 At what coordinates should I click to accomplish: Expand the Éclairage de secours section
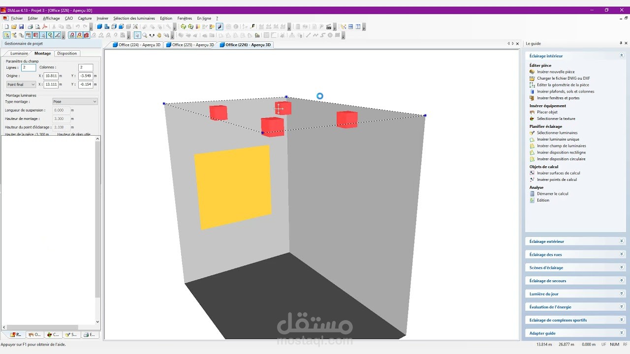pos(622,281)
